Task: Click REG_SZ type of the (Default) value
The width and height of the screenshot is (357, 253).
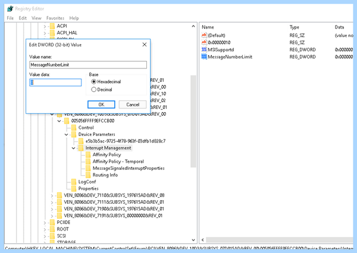Action: 297,35
